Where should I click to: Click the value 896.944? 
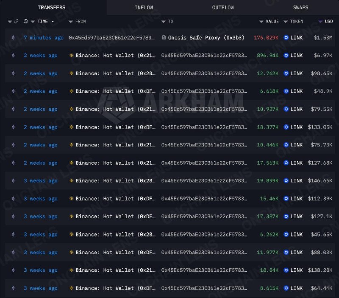click(x=268, y=56)
